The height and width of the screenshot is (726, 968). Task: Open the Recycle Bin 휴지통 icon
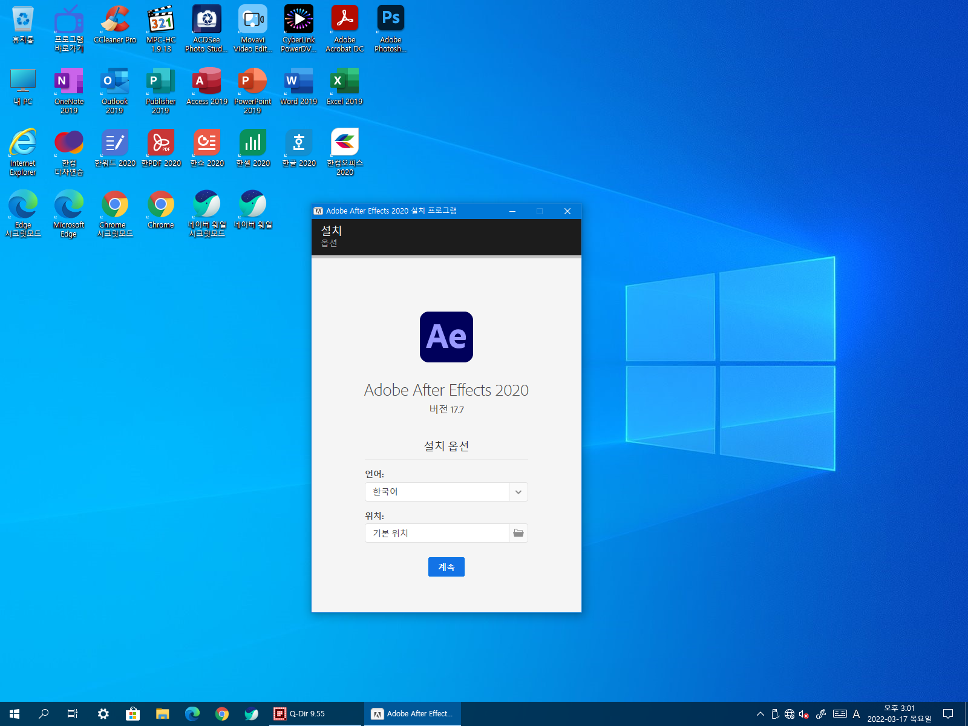click(23, 25)
